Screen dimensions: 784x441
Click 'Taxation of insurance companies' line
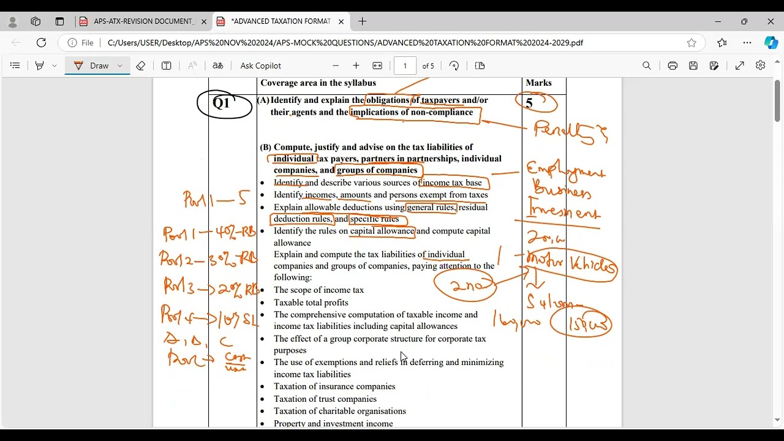click(x=334, y=386)
